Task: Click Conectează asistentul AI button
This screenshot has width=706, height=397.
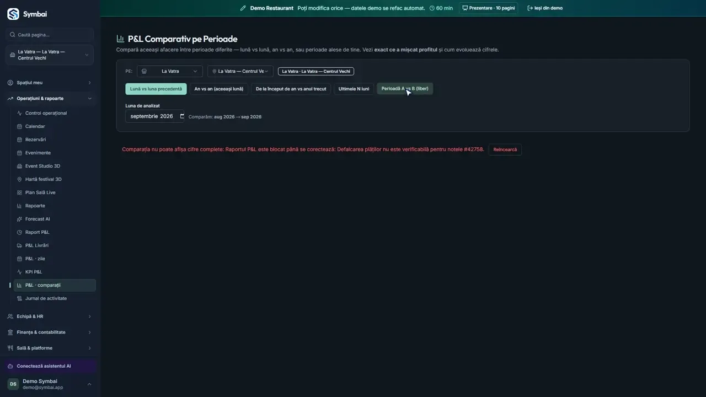Action: [x=50, y=366]
